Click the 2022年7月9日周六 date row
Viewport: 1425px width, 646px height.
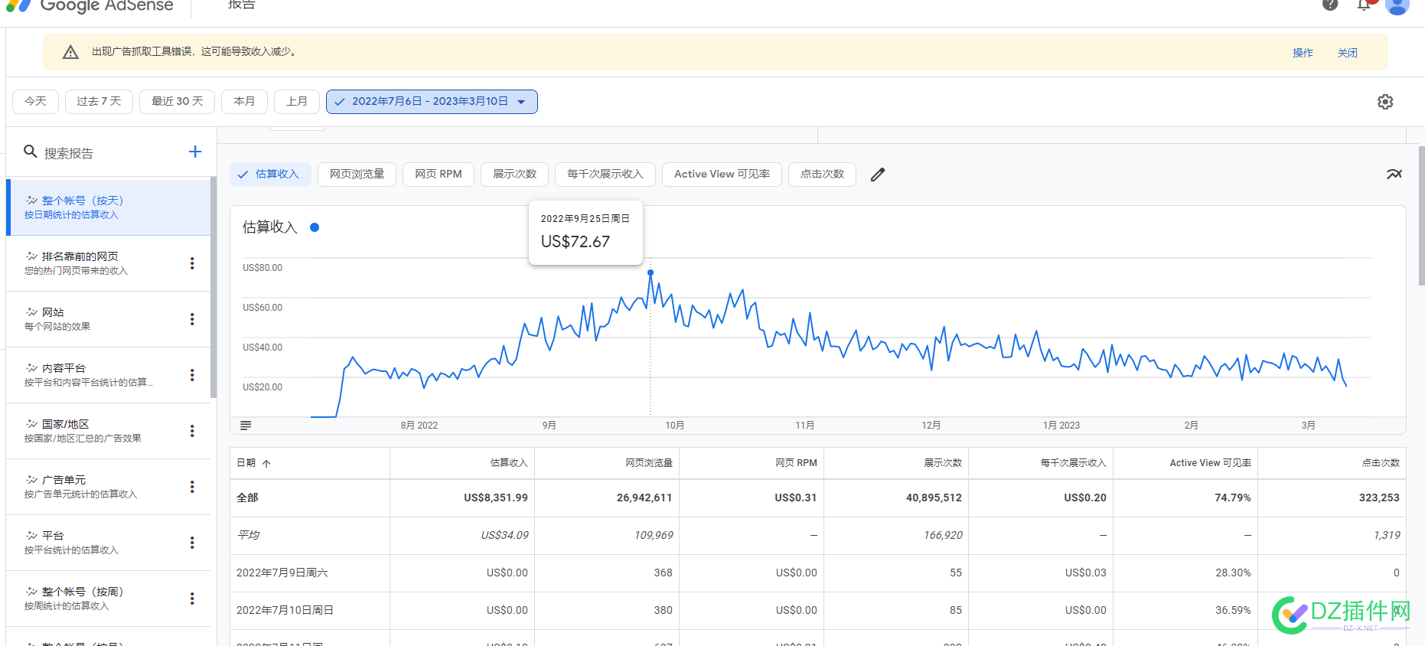(x=817, y=573)
